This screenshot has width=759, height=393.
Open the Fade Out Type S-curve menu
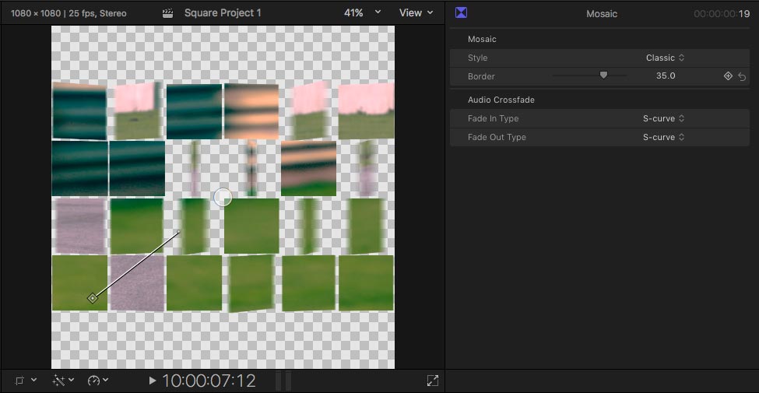coord(664,137)
